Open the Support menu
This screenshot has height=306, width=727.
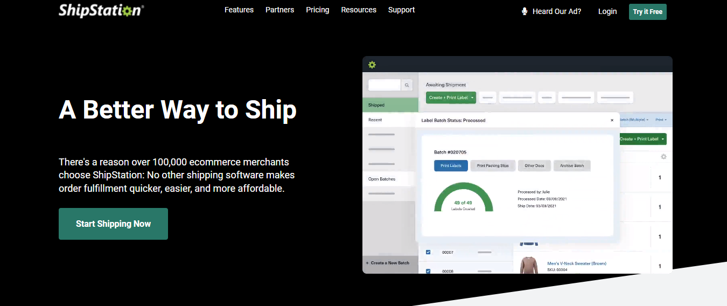click(402, 10)
